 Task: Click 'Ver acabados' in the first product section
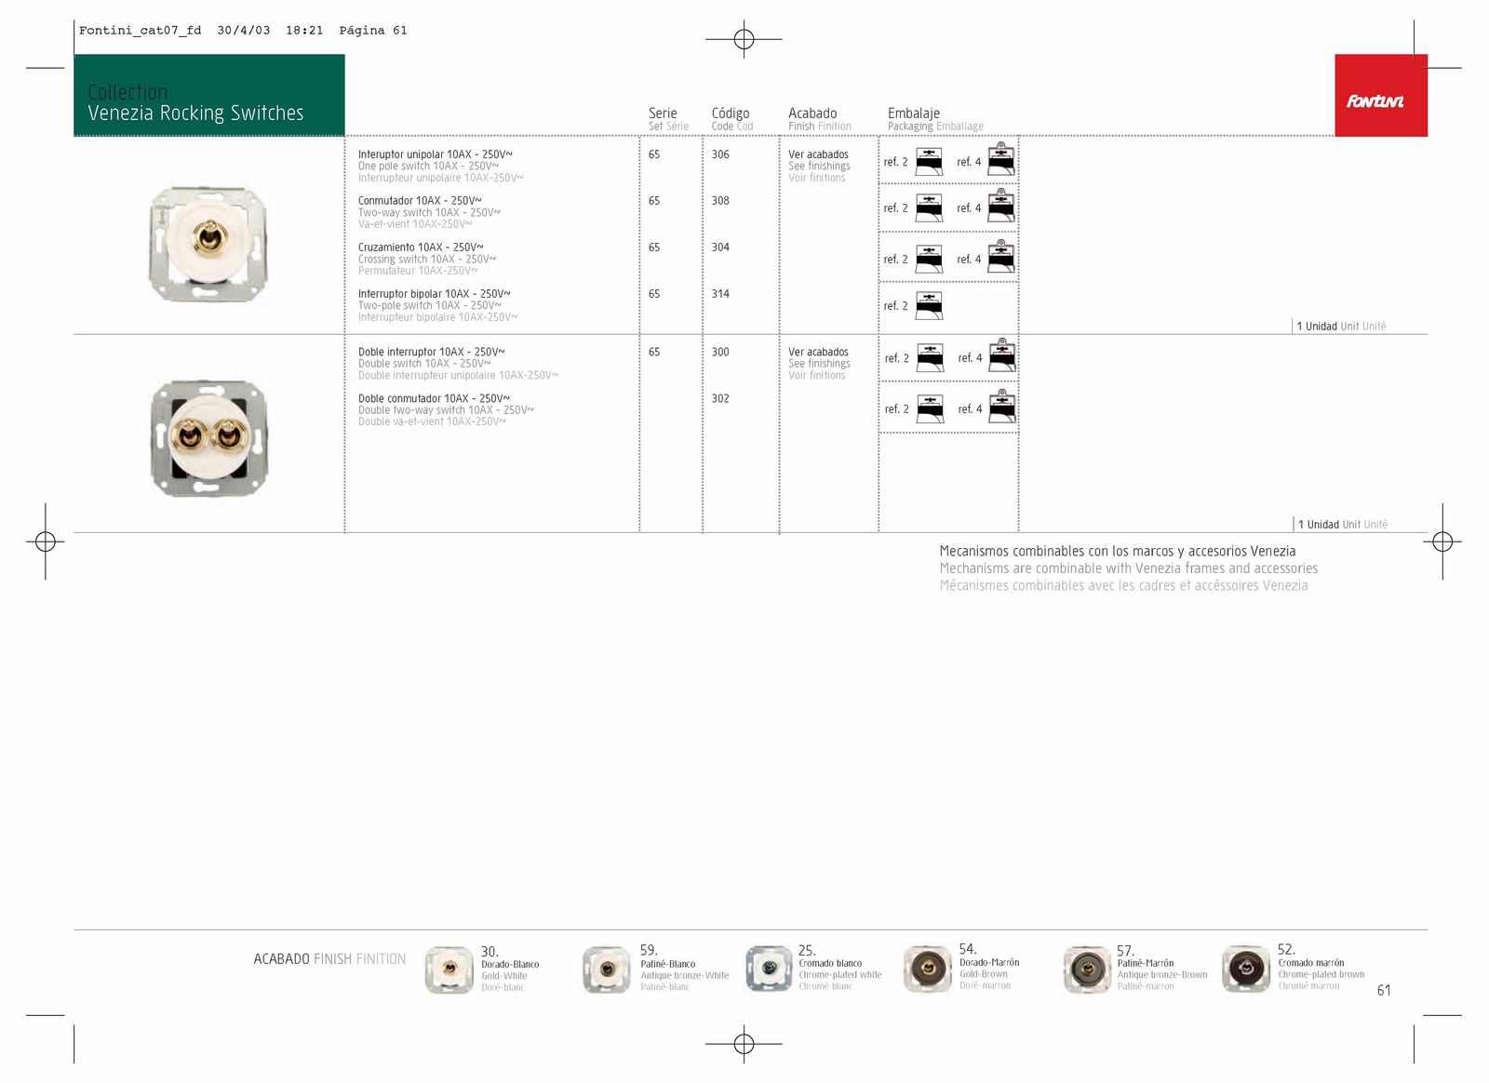coord(818,154)
